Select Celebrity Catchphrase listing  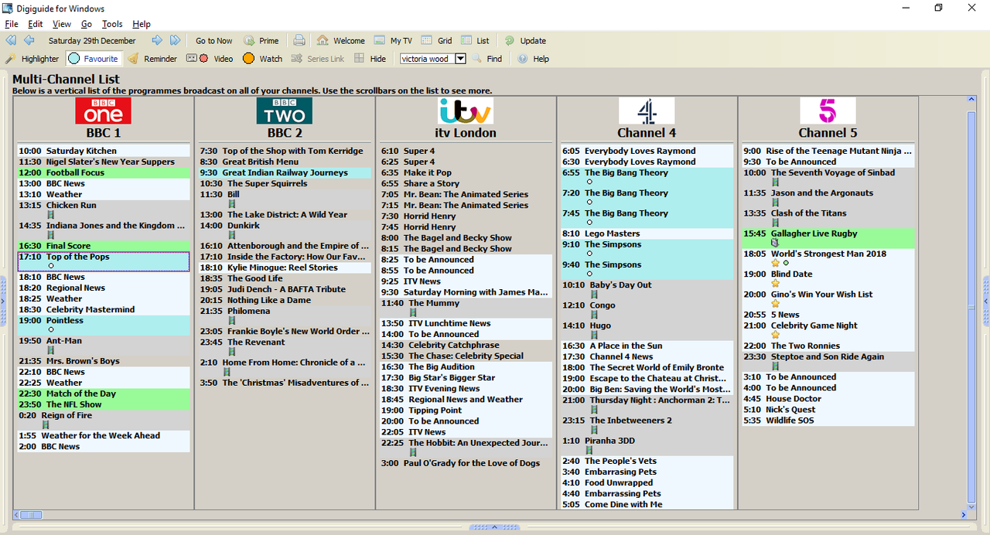click(466, 345)
